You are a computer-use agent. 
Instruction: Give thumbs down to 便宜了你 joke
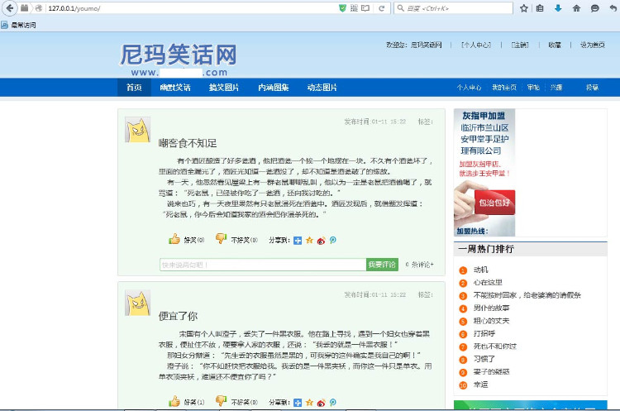(221, 401)
